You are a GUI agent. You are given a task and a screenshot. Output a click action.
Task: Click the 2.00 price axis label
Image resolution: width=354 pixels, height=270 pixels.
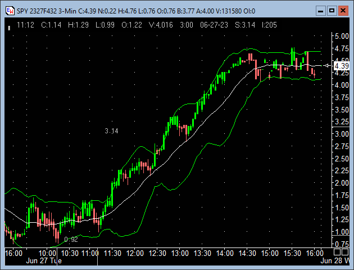point(342,183)
